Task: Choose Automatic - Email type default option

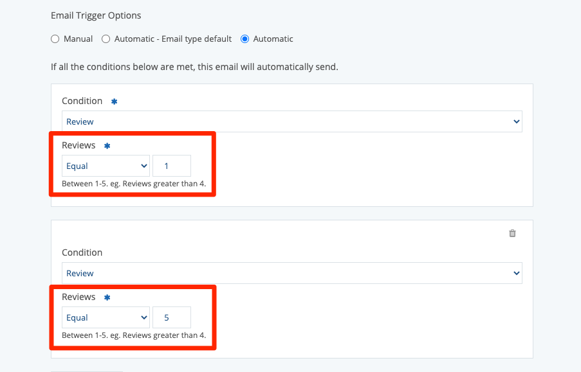Action: click(x=106, y=39)
